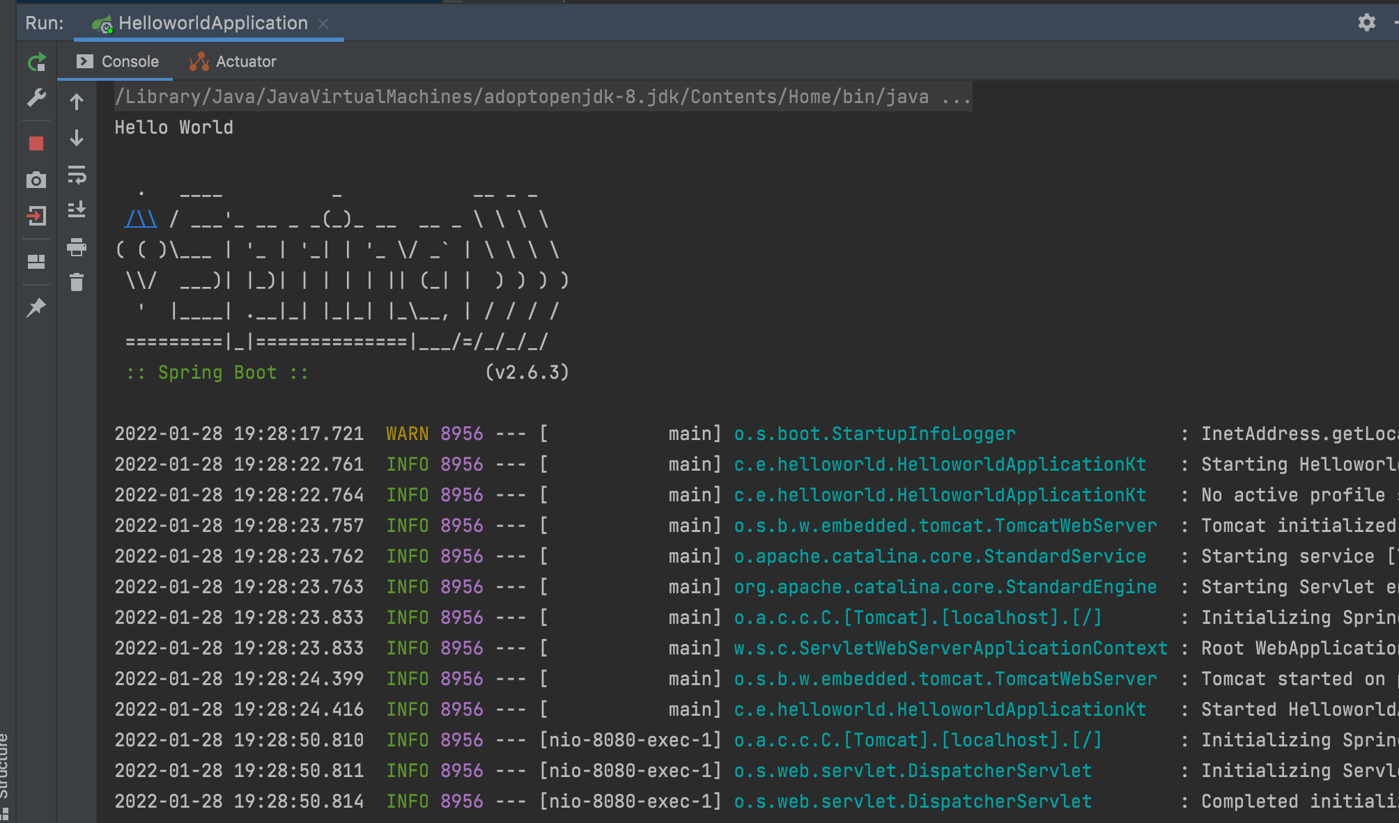This screenshot has height=823, width=1399.
Task: Click the camera thread dump icon
Action: coord(36,180)
